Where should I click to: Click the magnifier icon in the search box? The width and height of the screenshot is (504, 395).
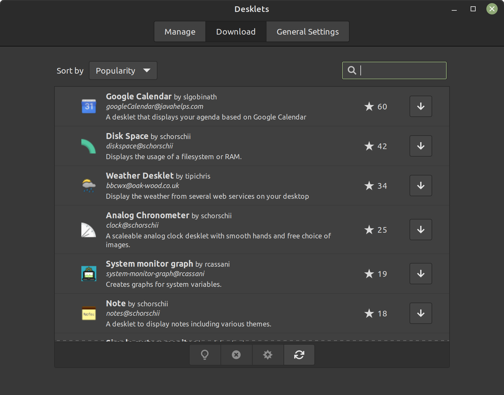pyautogui.click(x=352, y=70)
